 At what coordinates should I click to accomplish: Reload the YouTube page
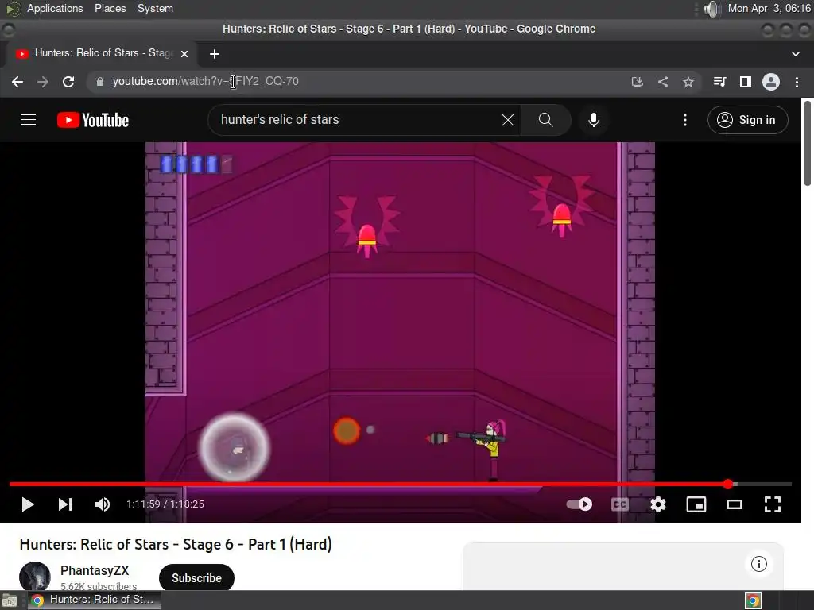(x=68, y=82)
